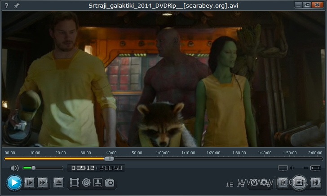Close the player with red X
This screenshot has width=327, height=196.
tap(318, 5)
